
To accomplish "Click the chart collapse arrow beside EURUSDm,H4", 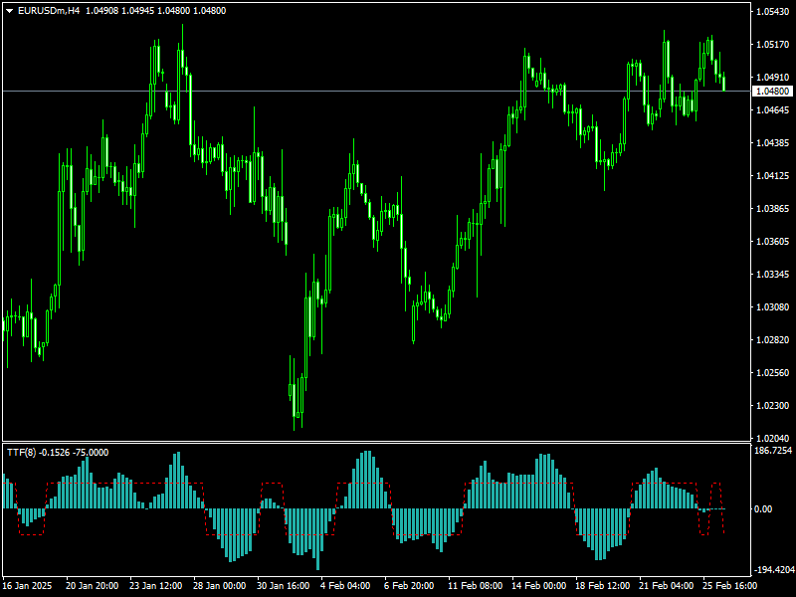I will (8, 13).
